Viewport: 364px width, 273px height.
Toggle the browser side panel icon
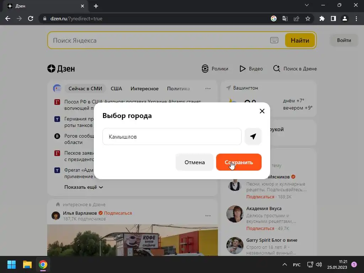[333, 18]
